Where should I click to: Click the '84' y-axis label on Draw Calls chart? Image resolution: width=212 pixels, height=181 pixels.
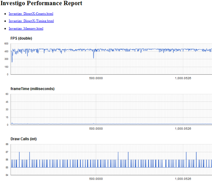point(7,175)
